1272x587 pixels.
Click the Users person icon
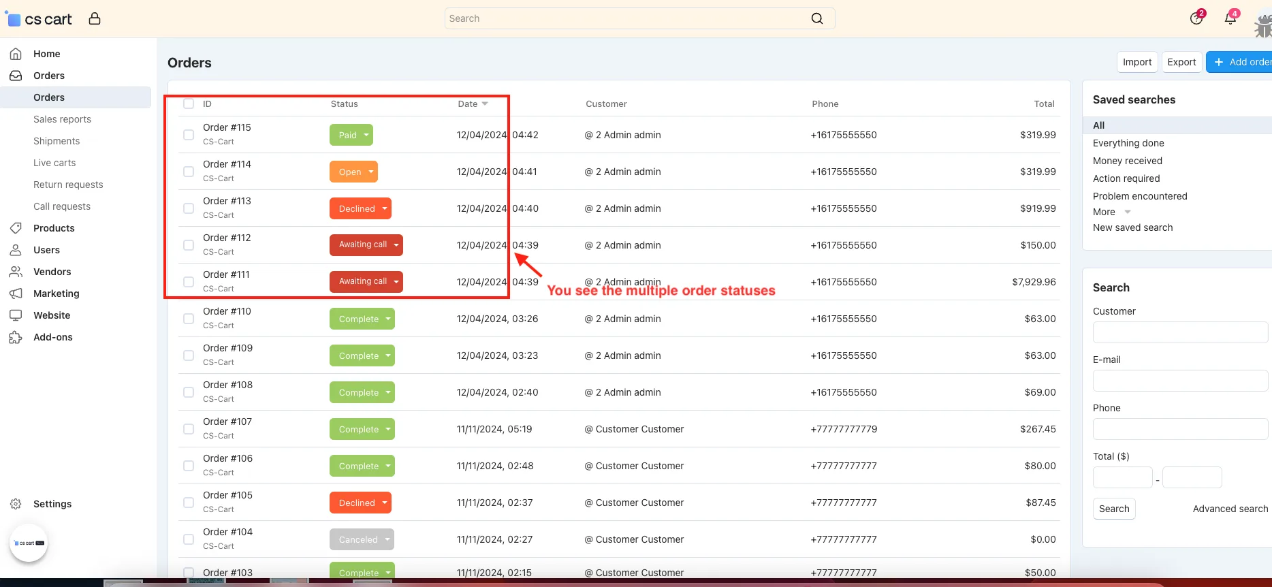coord(16,250)
